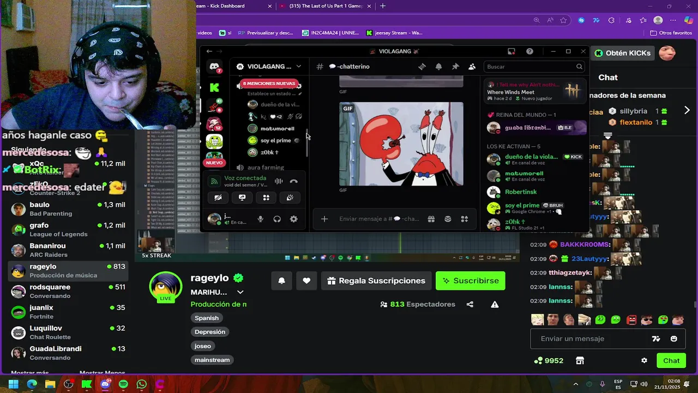Share the stream with share icon
698x393 pixels.
(x=470, y=305)
